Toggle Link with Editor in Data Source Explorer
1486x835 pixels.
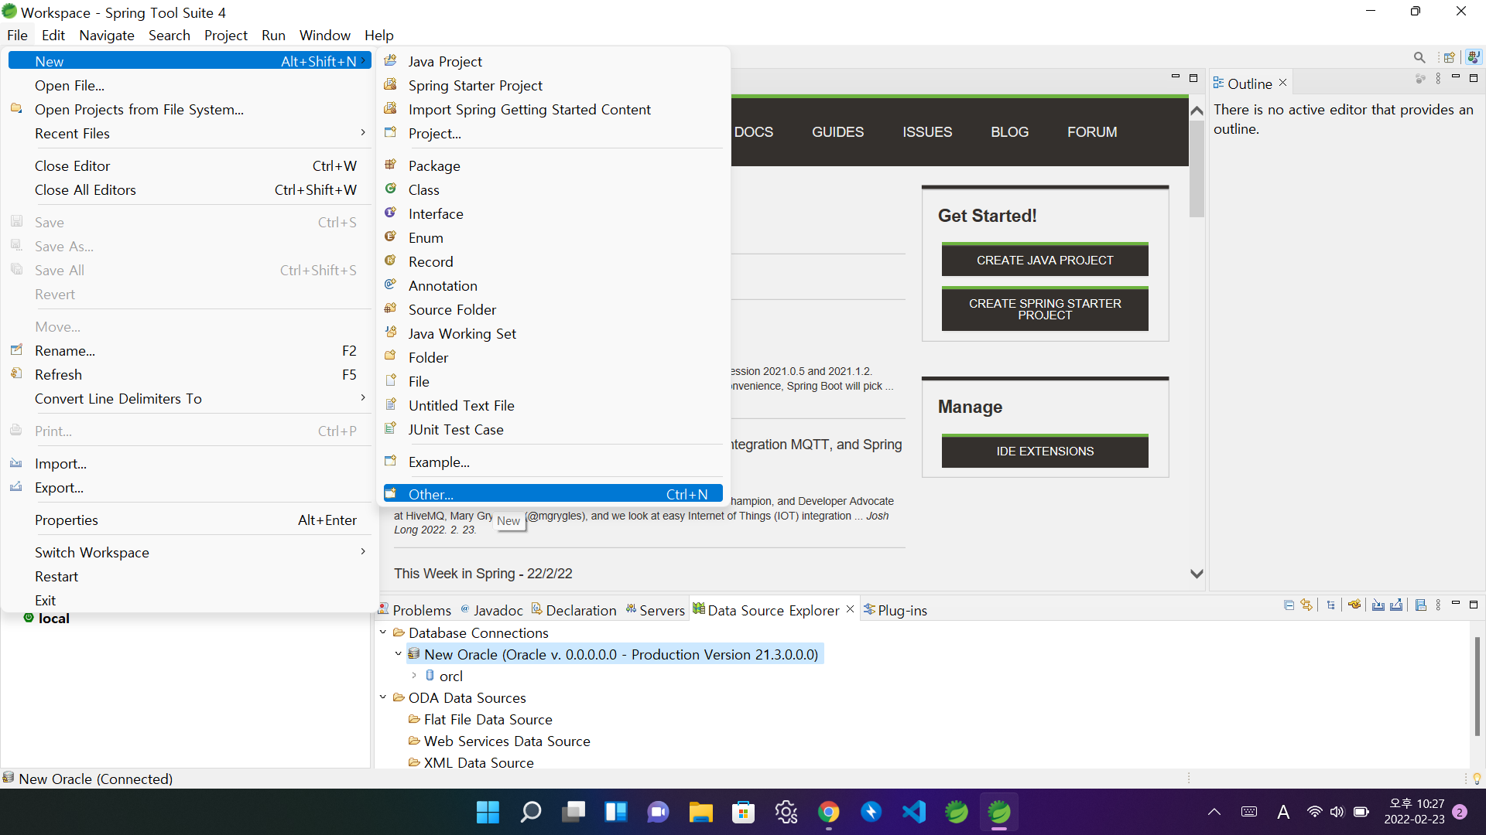tap(1307, 605)
